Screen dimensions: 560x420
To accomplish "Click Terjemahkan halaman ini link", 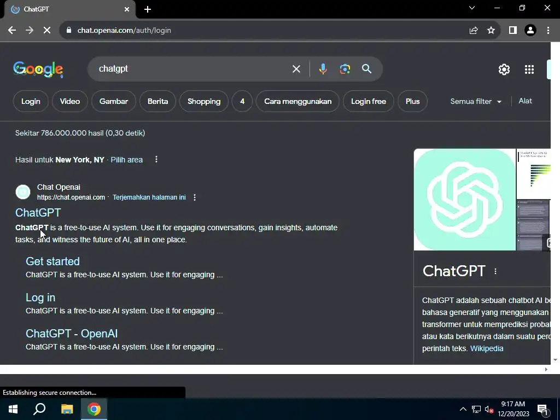I will point(149,197).
